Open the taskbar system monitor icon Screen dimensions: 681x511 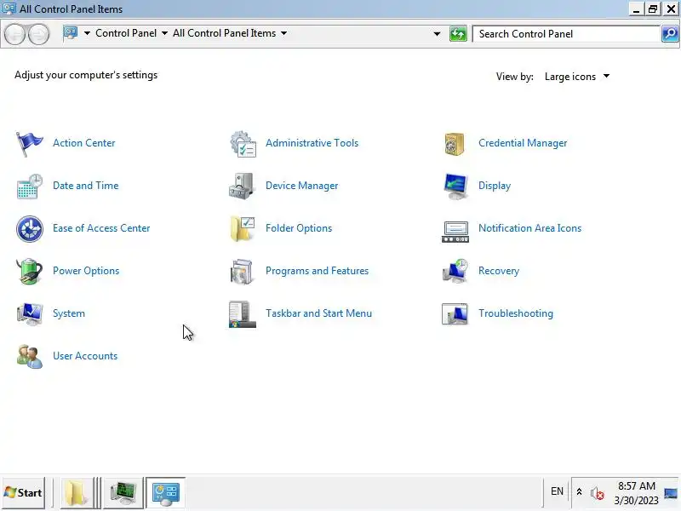tap(123, 493)
